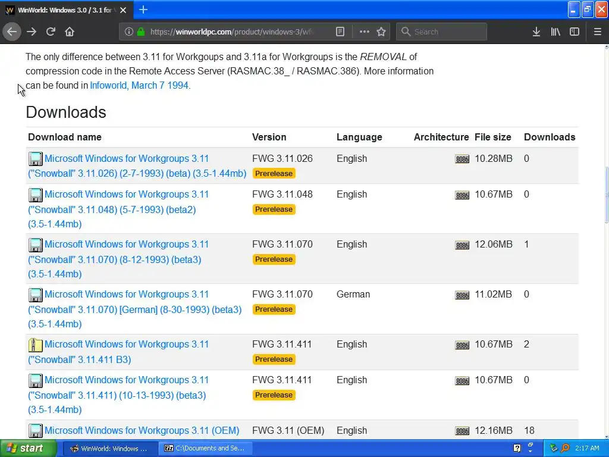Open Snowball 3.11.026 beta download link
Screen dimensions: 609x457
(137, 166)
